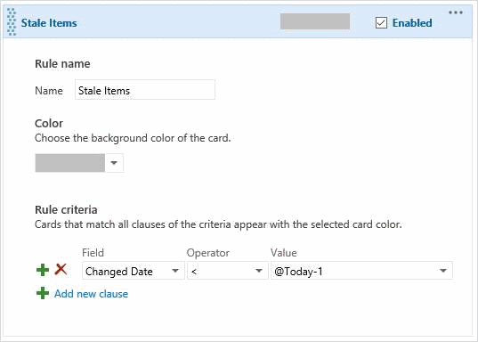
Task: Click the Value column label
Action: click(x=284, y=253)
